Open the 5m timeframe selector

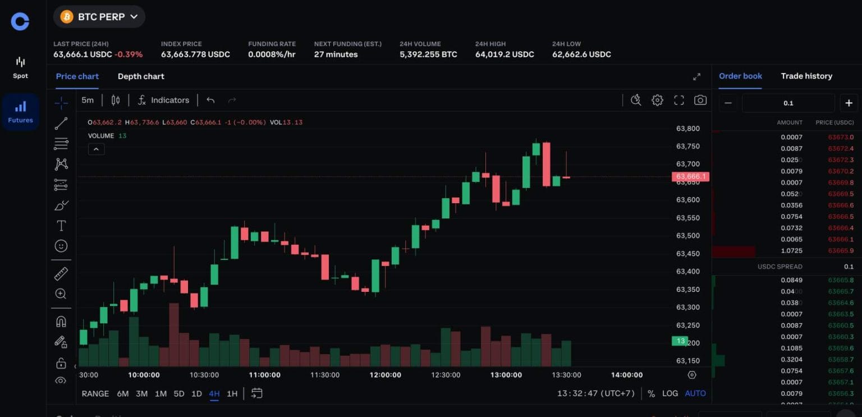tap(88, 100)
